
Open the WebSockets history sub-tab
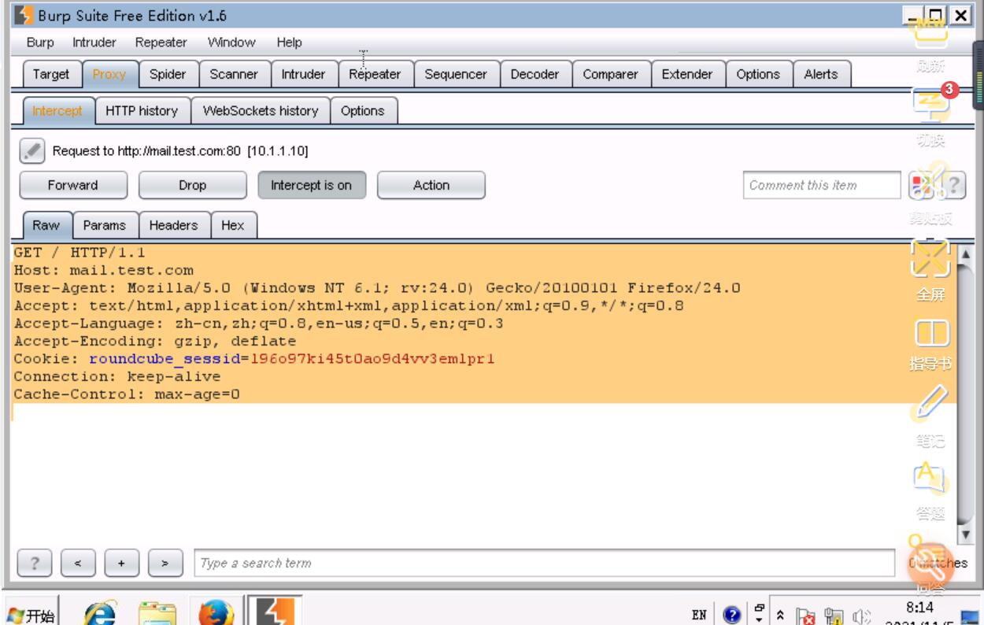(x=261, y=111)
